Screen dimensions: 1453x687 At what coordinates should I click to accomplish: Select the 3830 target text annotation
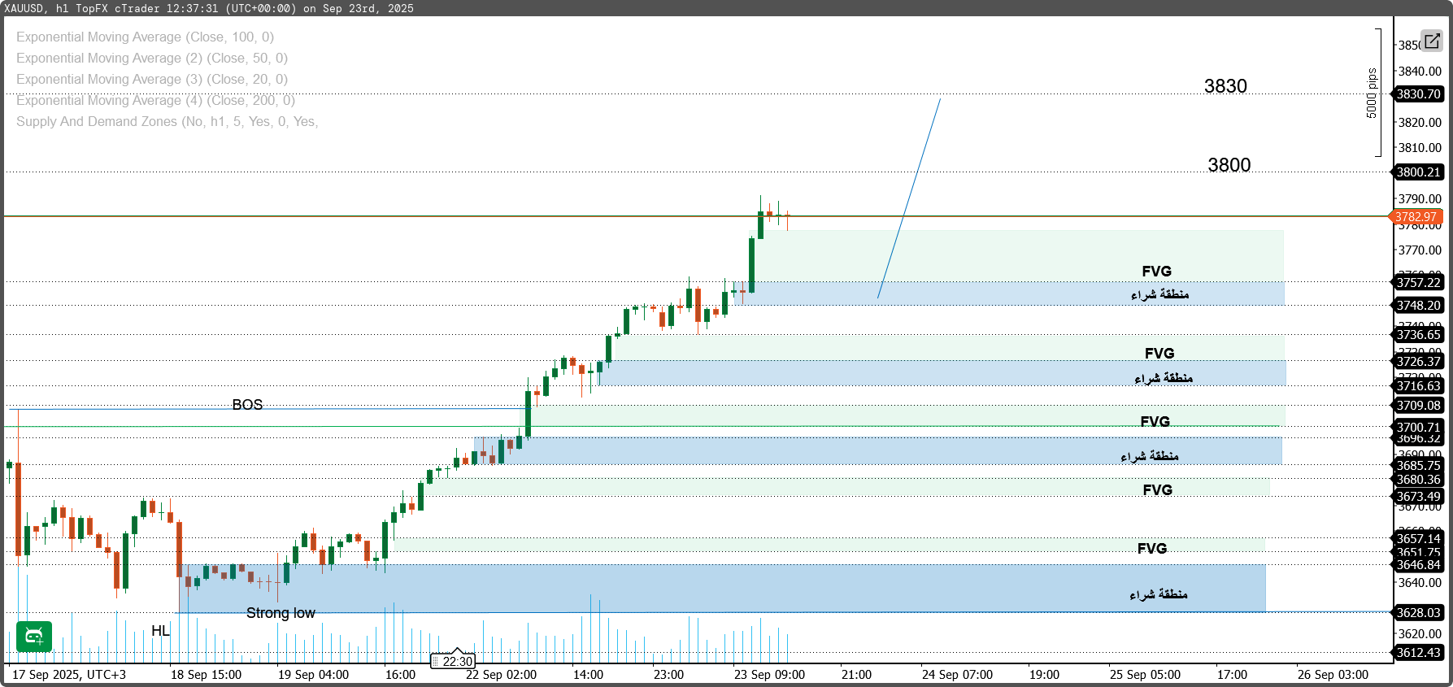point(1225,86)
